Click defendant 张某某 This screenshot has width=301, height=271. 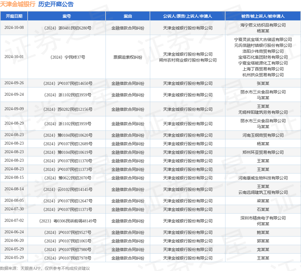263,83
